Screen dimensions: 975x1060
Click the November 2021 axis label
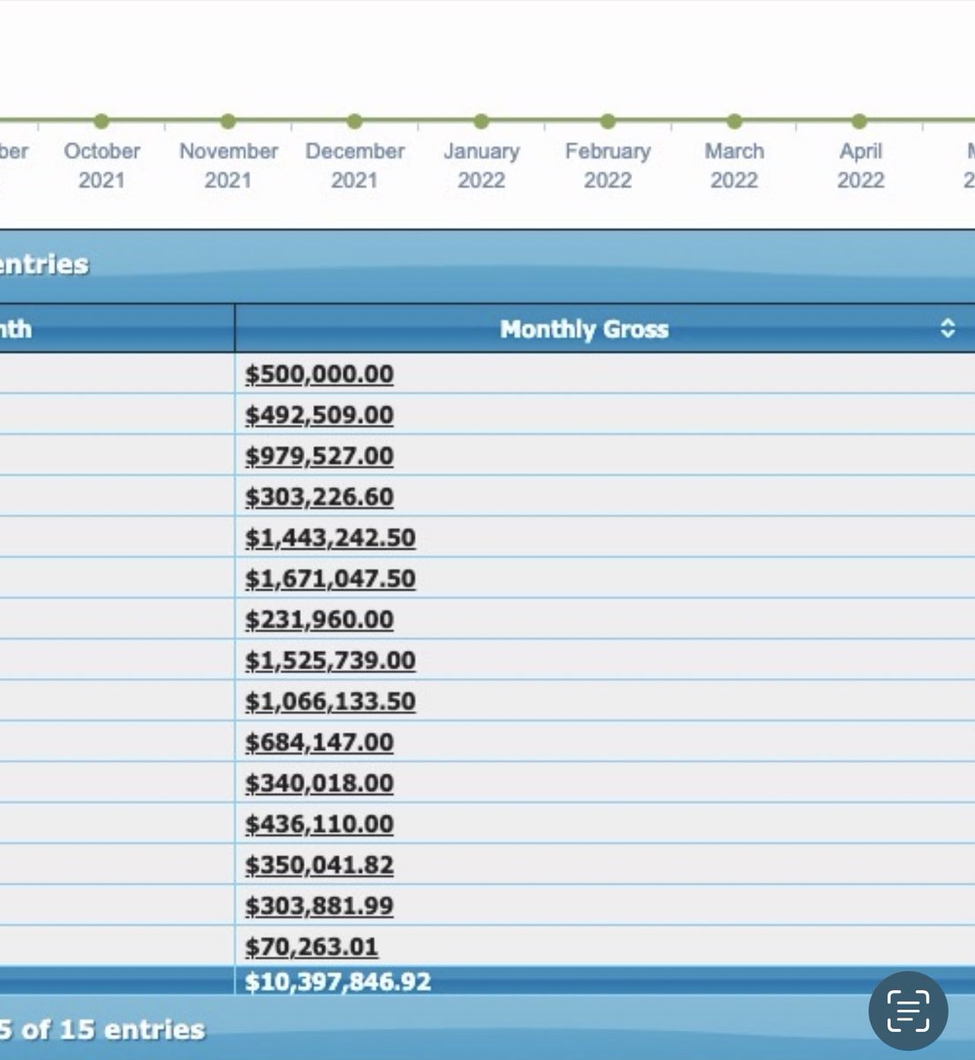[228, 165]
